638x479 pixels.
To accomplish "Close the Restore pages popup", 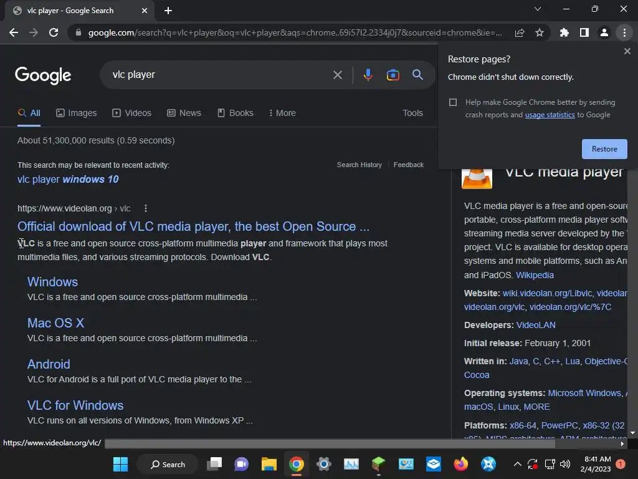I will point(627,51).
